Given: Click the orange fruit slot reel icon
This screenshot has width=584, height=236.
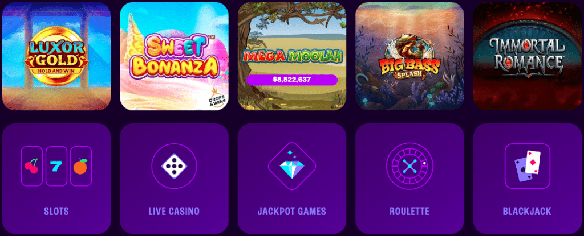Looking at the screenshot, I should (x=81, y=166).
